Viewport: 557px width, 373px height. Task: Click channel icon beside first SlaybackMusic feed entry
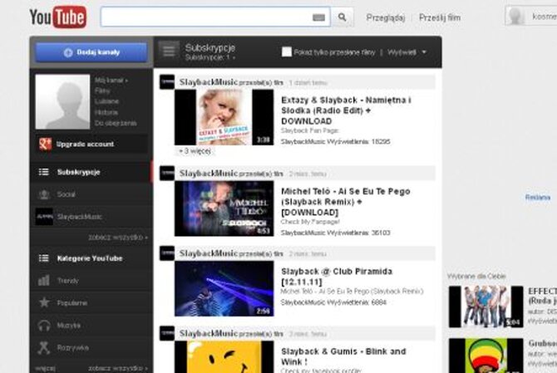pyautogui.click(x=167, y=82)
